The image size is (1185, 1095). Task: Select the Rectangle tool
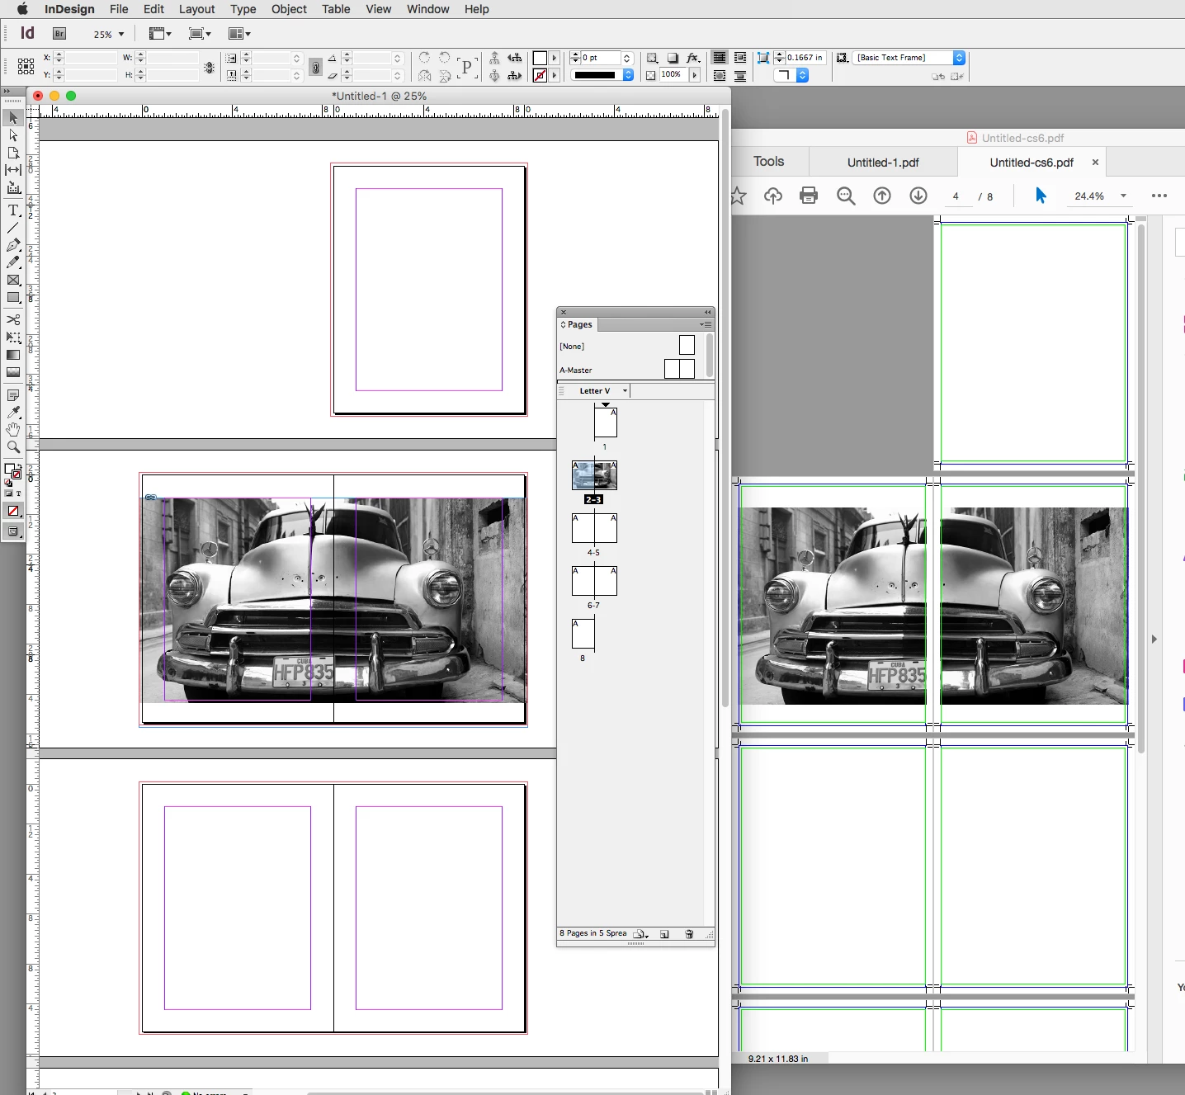(x=13, y=298)
